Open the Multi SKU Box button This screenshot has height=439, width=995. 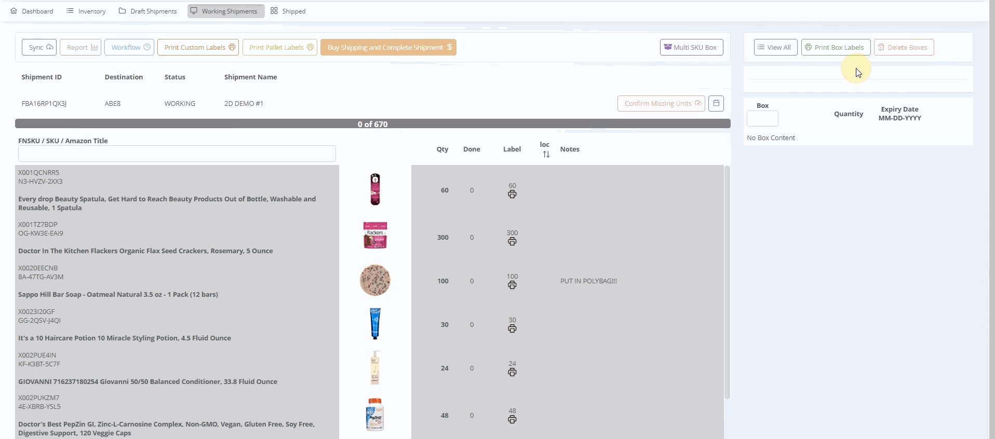point(691,47)
